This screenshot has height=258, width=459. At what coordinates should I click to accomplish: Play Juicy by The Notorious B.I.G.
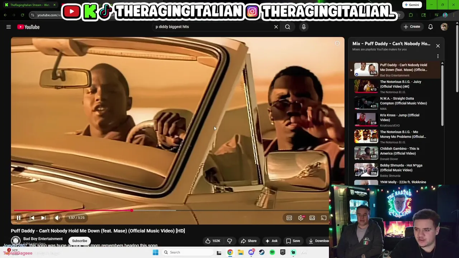pyautogui.click(x=394, y=86)
